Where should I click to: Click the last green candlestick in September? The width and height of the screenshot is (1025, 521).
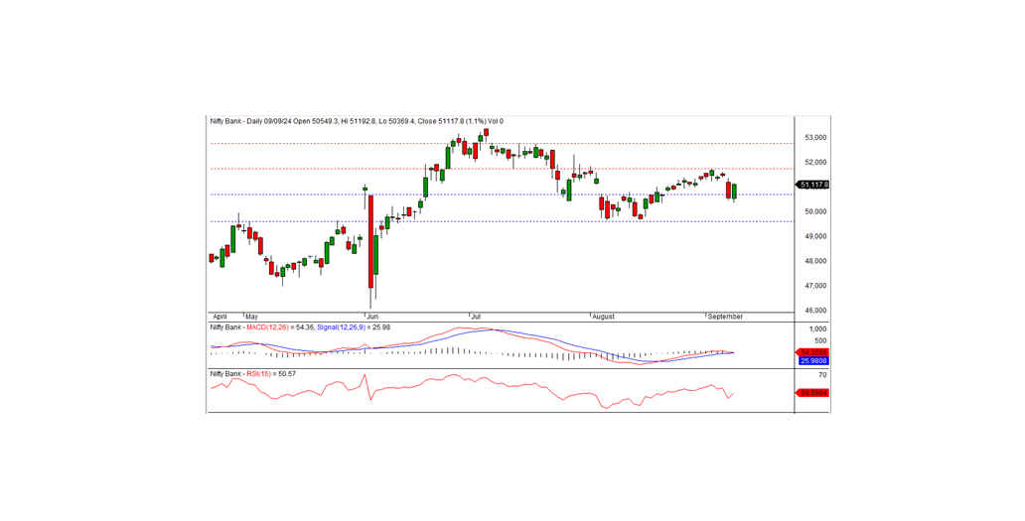coord(735,192)
